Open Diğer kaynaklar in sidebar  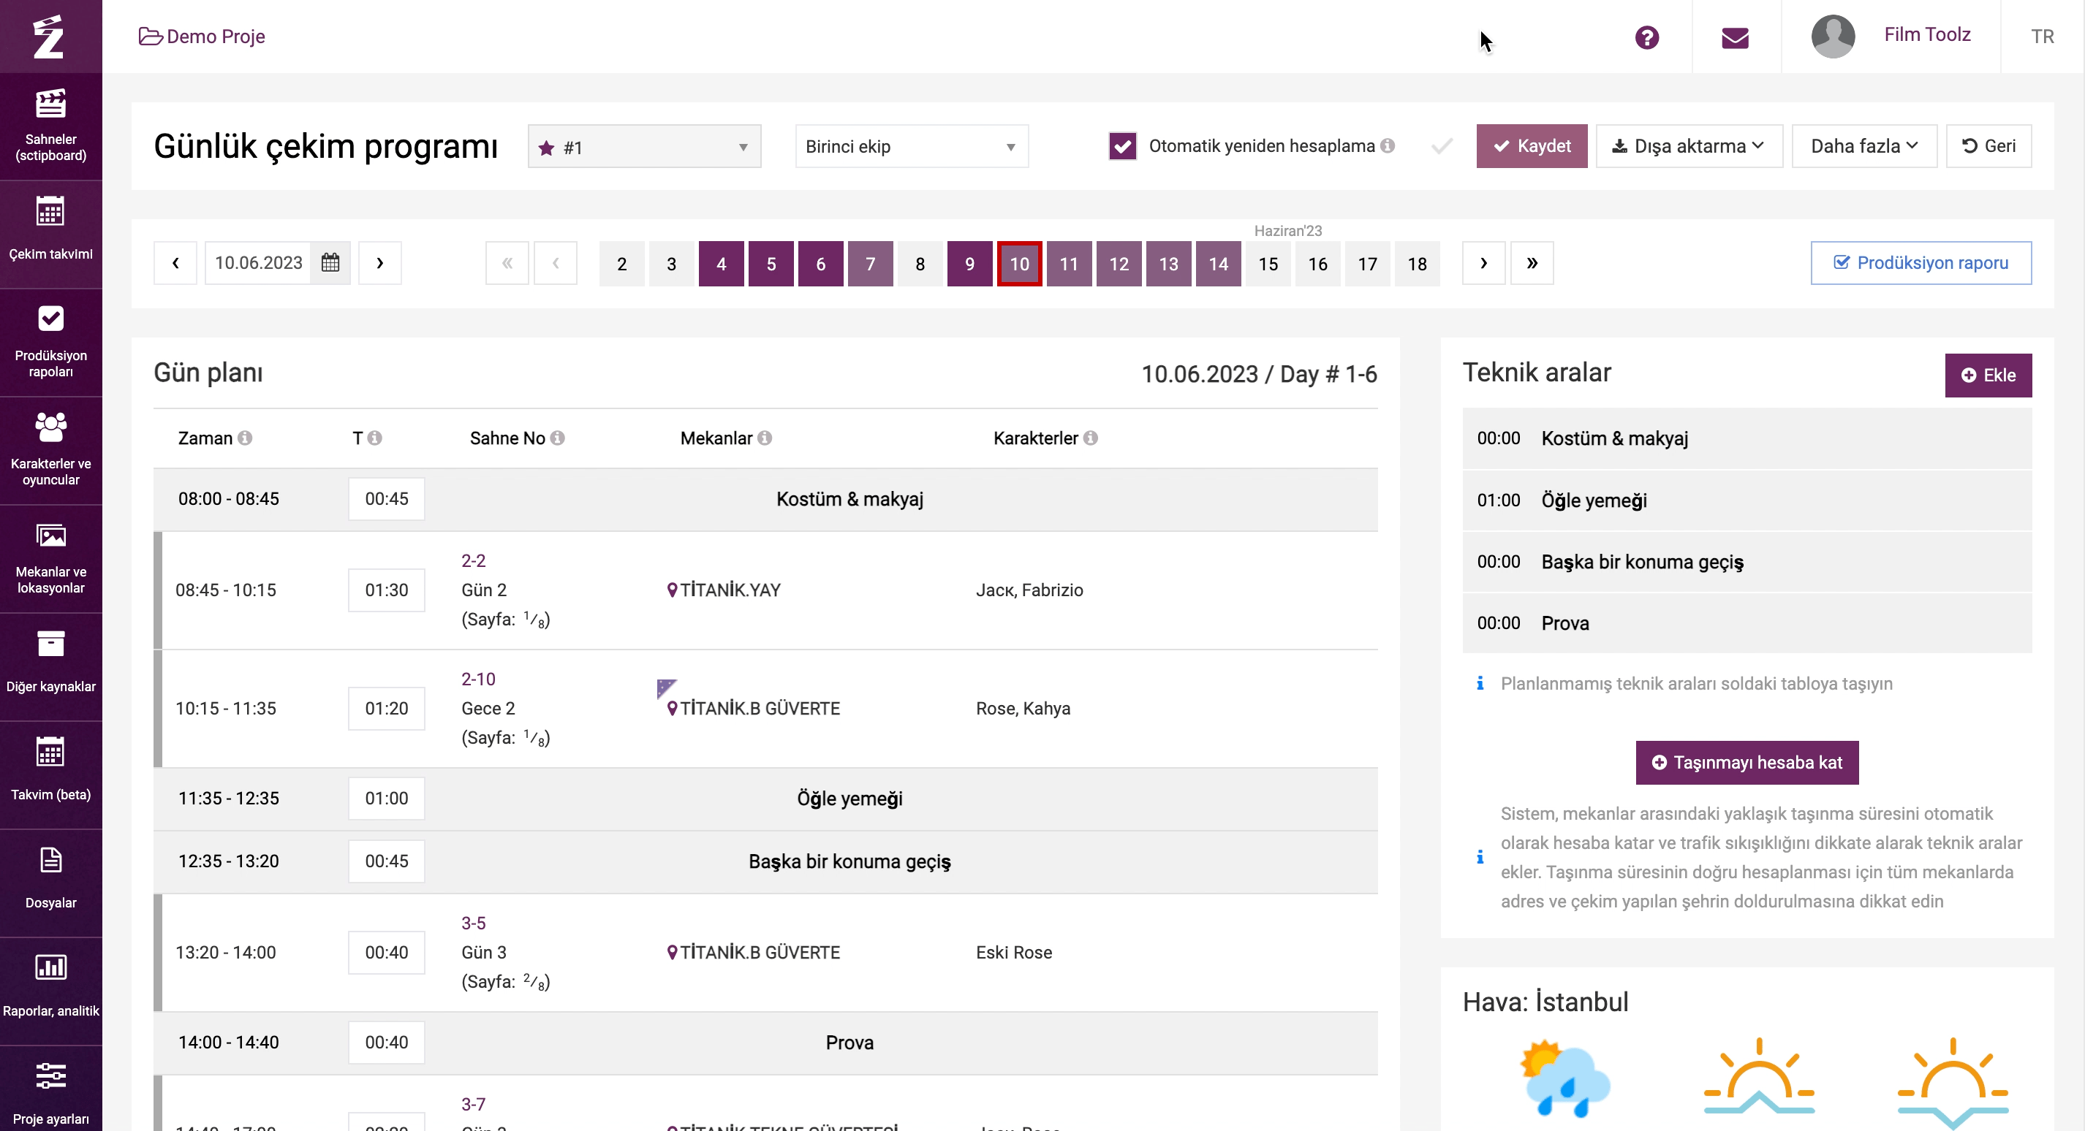[51, 666]
